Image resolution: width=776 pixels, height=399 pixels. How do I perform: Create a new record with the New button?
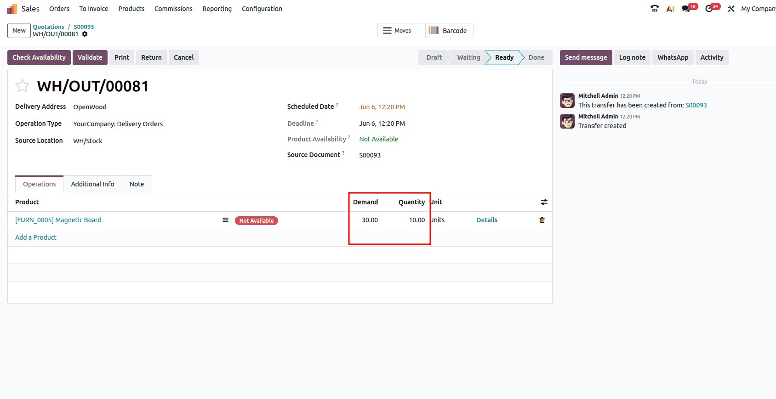pos(19,30)
